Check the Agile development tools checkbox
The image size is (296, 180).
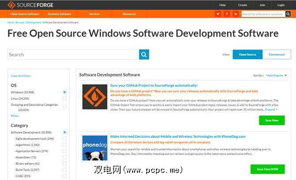[65, 138]
